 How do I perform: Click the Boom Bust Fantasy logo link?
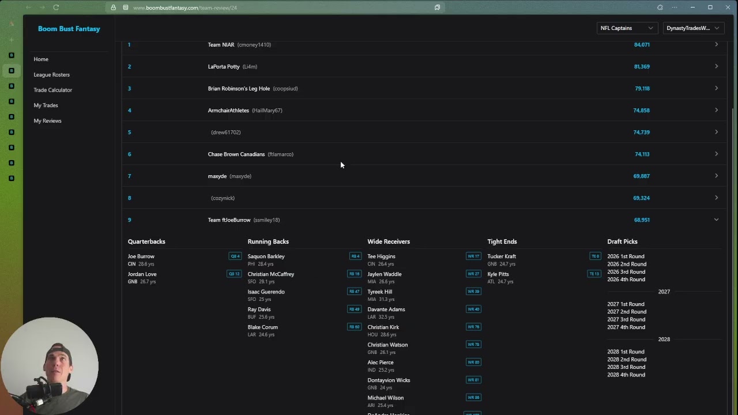coord(69,29)
